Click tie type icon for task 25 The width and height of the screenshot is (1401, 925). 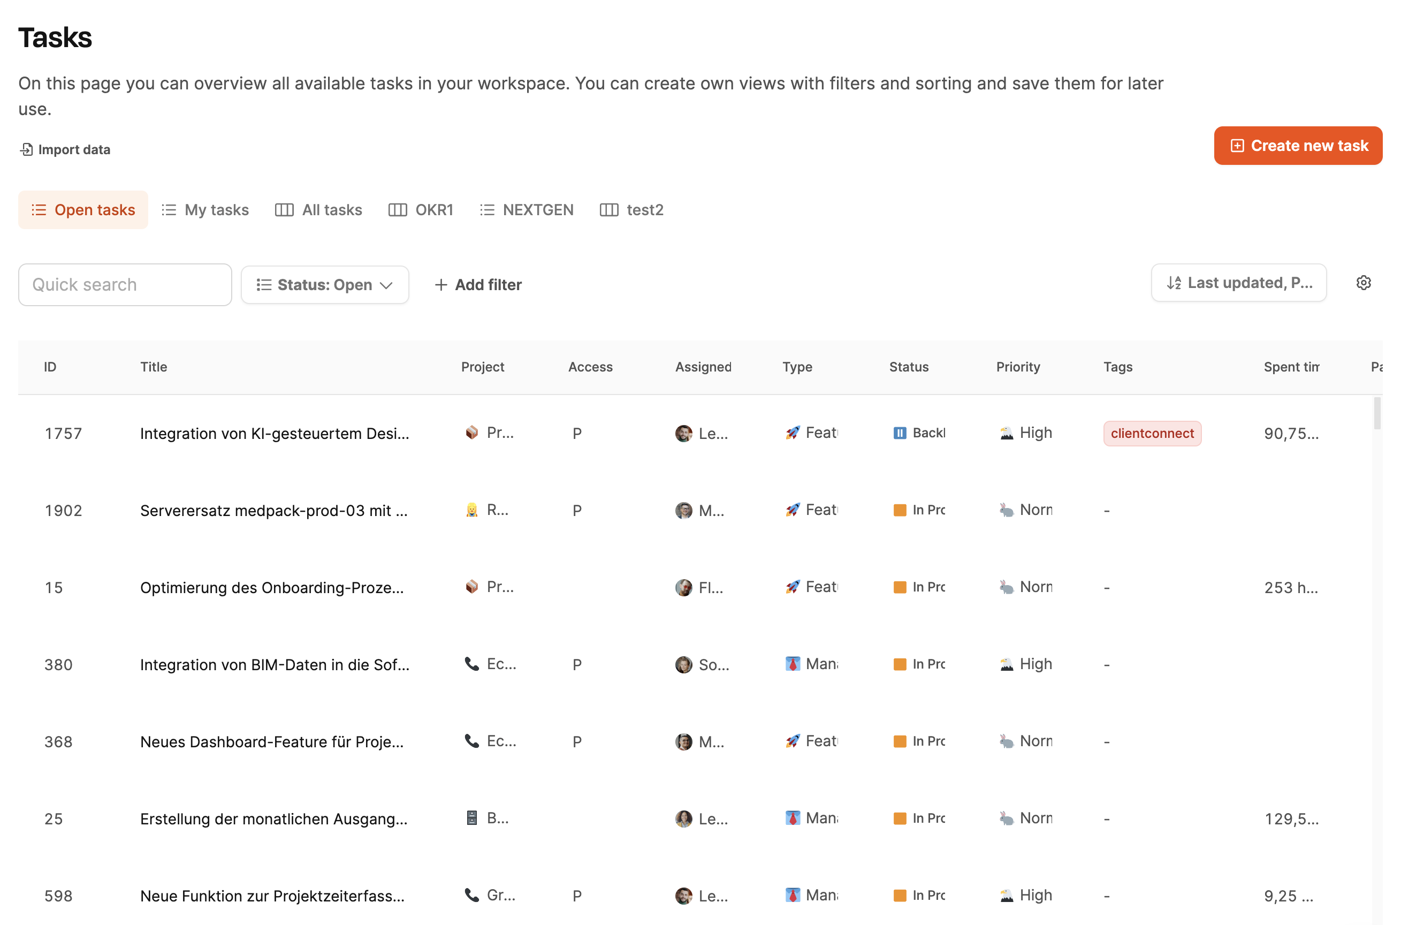[793, 818]
